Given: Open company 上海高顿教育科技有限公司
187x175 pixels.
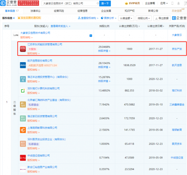Looking at the screenshot, I should [42, 128].
